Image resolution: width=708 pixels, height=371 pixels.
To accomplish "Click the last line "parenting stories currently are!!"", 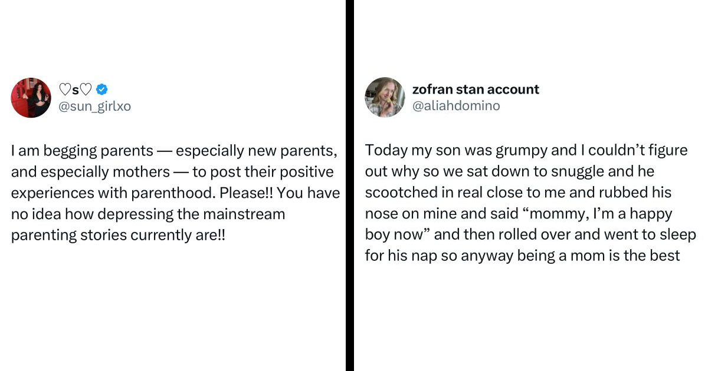I will [118, 234].
